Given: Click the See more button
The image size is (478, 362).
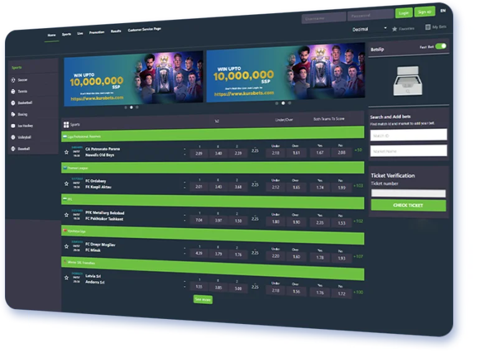Looking at the screenshot, I should (203, 300).
